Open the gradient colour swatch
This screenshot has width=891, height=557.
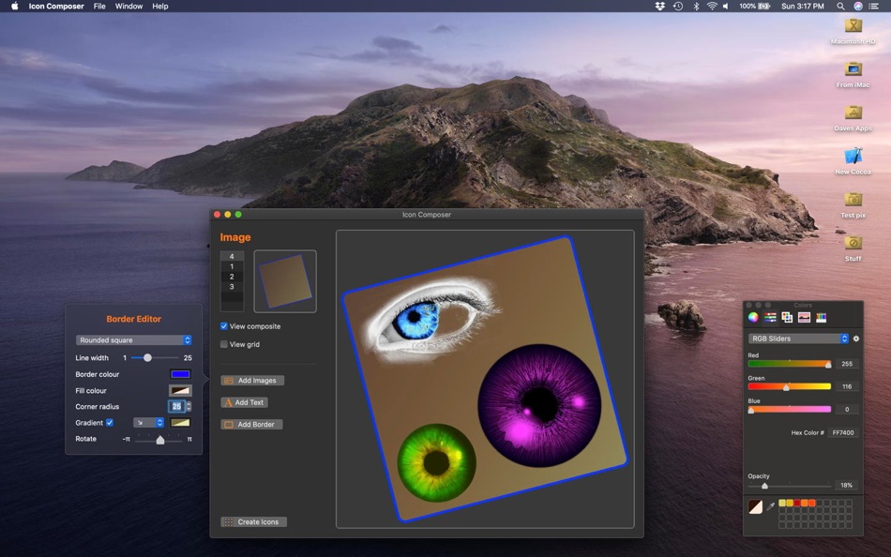pos(180,423)
